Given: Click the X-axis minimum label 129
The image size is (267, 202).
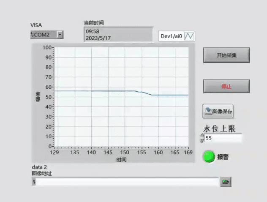Looking at the screenshot, I should point(54,152).
